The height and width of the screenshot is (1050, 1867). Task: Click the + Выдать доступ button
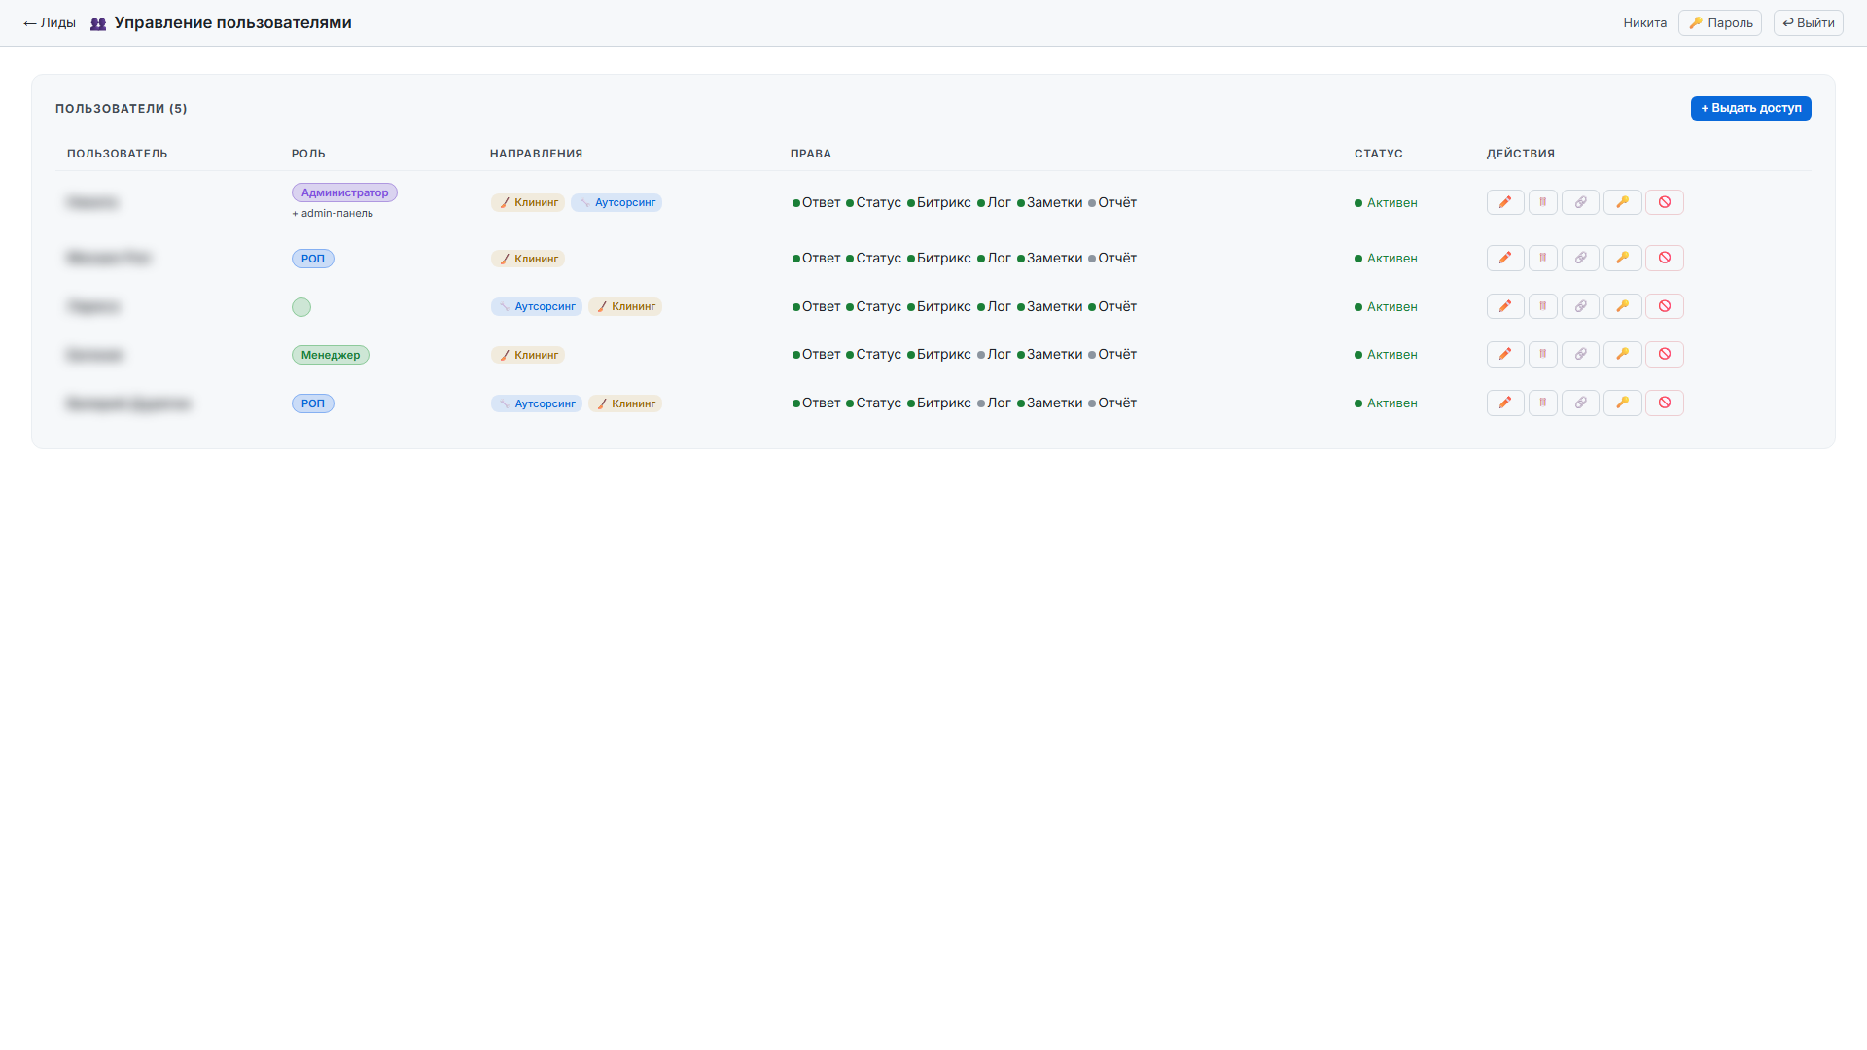pos(1751,108)
